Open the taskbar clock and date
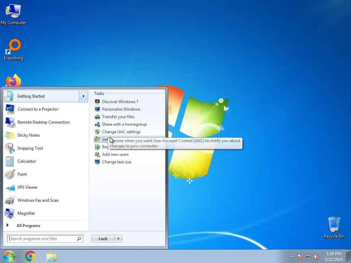 click(x=334, y=256)
